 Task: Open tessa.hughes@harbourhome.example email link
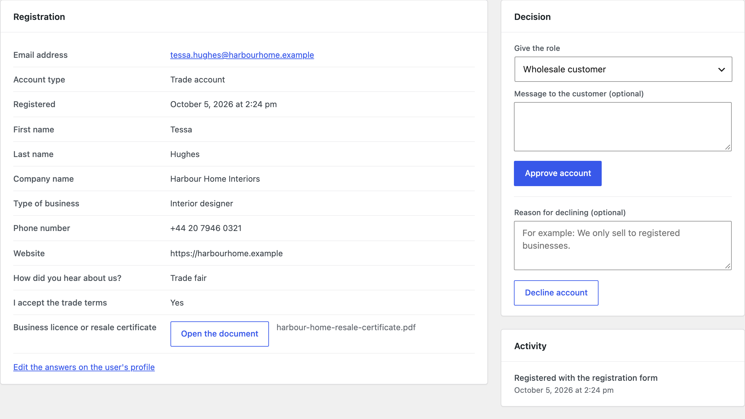point(242,55)
